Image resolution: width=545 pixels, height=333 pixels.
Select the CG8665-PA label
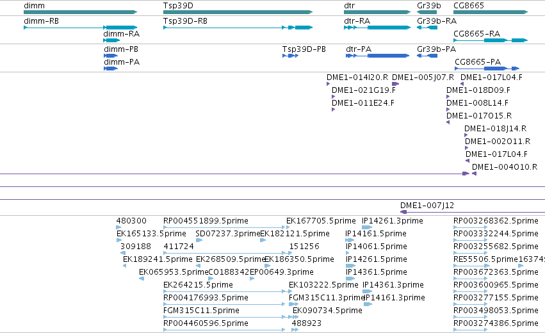478,62
